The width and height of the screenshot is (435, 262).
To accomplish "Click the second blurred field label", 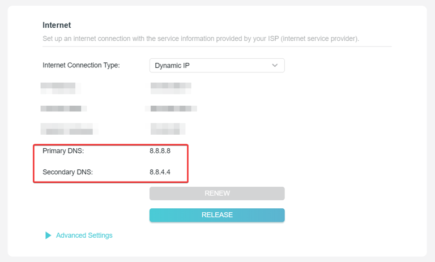I will point(63,108).
